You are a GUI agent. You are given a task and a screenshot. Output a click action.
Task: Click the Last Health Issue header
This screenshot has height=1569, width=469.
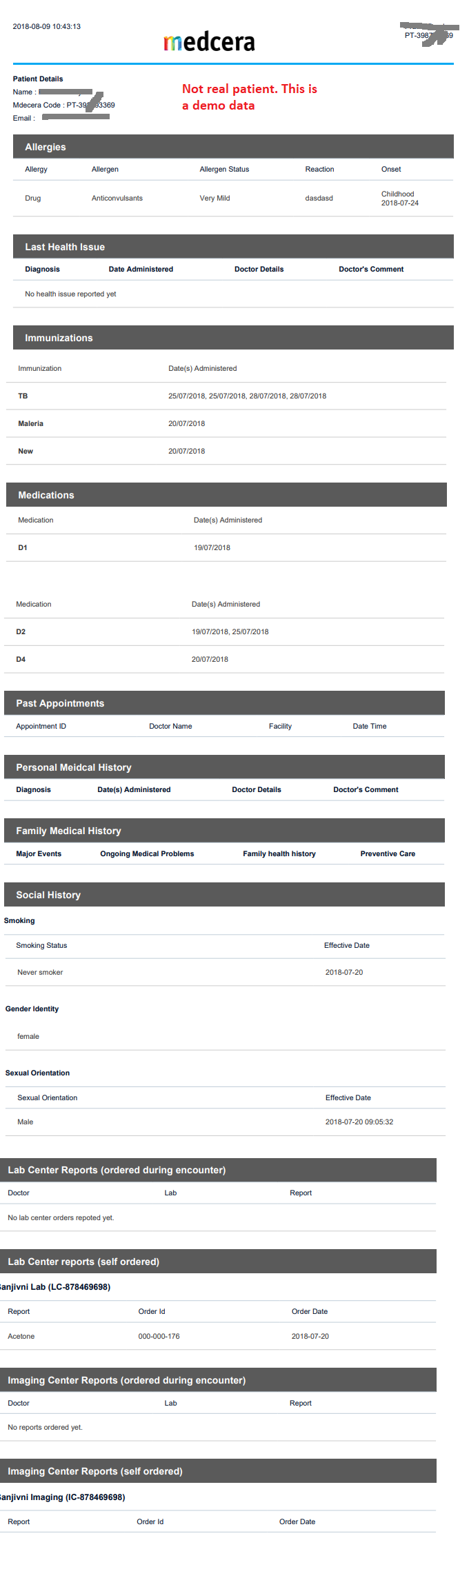point(65,247)
